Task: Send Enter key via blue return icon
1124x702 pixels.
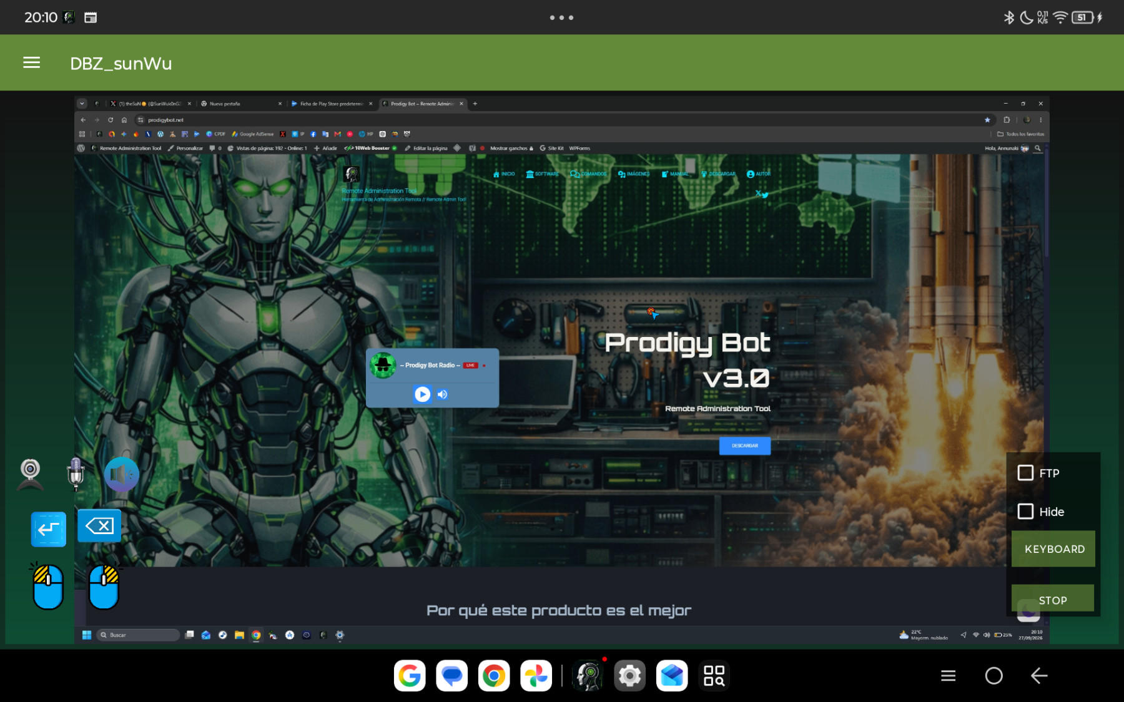Action: (49, 529)
